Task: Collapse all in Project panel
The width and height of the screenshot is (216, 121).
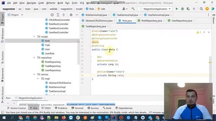Action: pos(64,15)
